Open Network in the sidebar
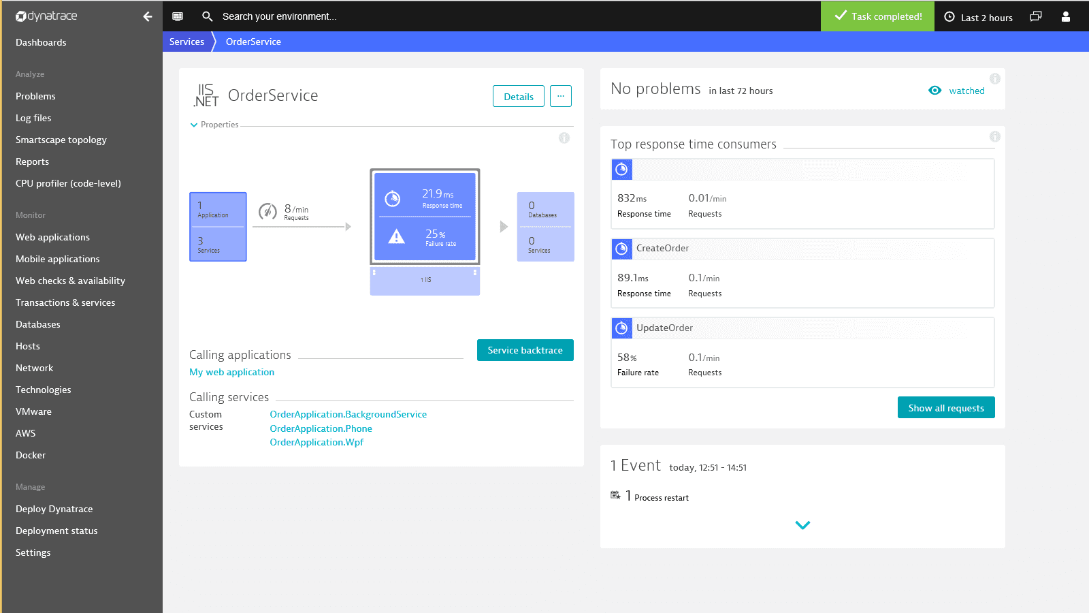The height and width of the screenshot is (613, 1089). point(34,368)
